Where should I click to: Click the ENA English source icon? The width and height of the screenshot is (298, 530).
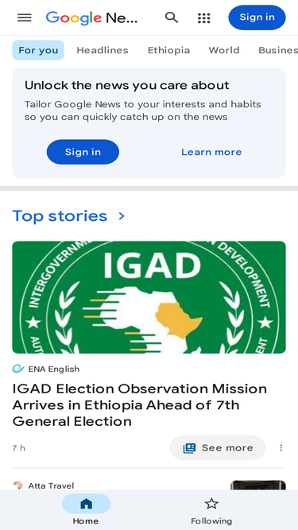coord(18,369)
